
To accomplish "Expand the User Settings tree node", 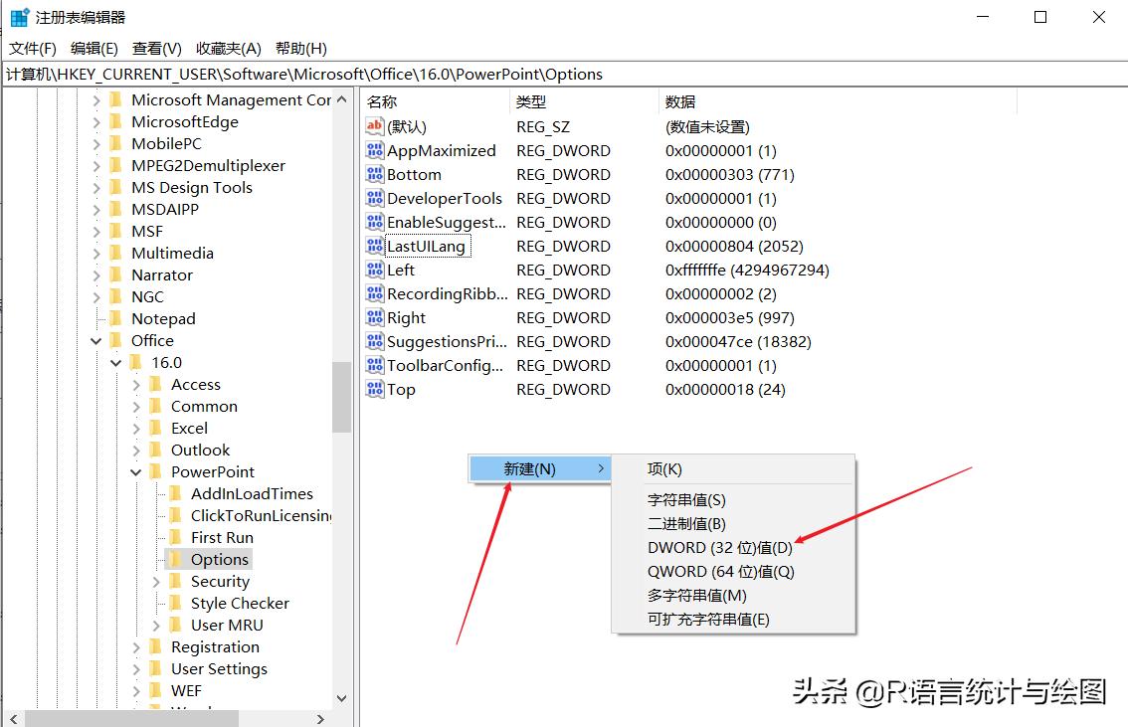I will pos(136,669).
